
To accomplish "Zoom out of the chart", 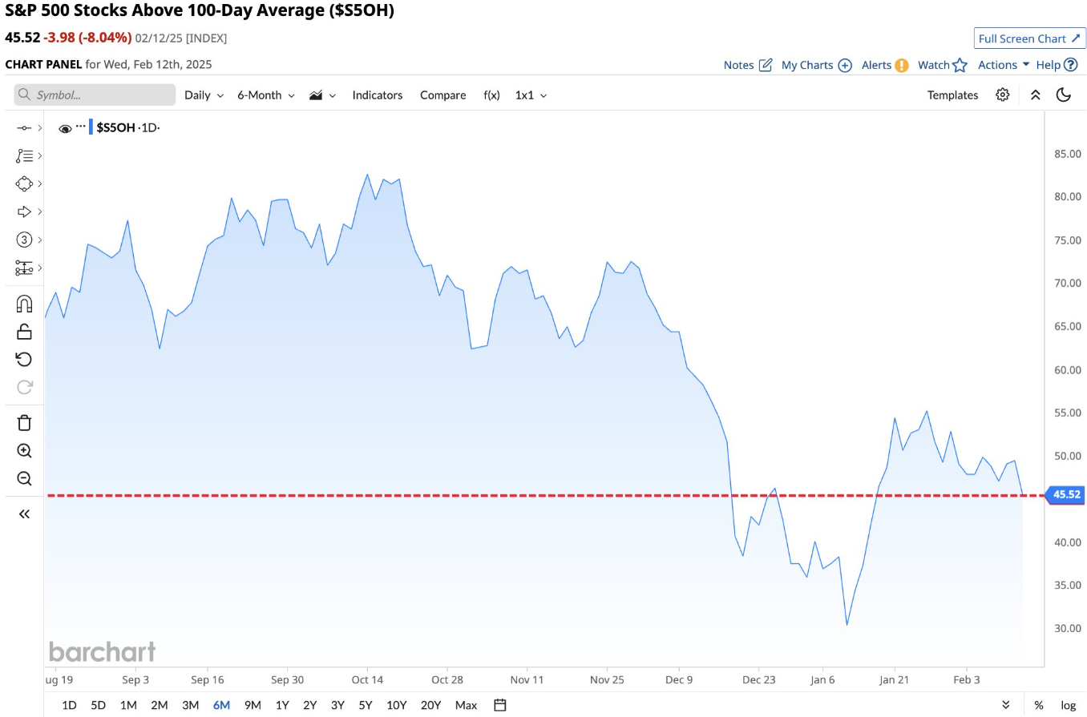I will 24,479.
